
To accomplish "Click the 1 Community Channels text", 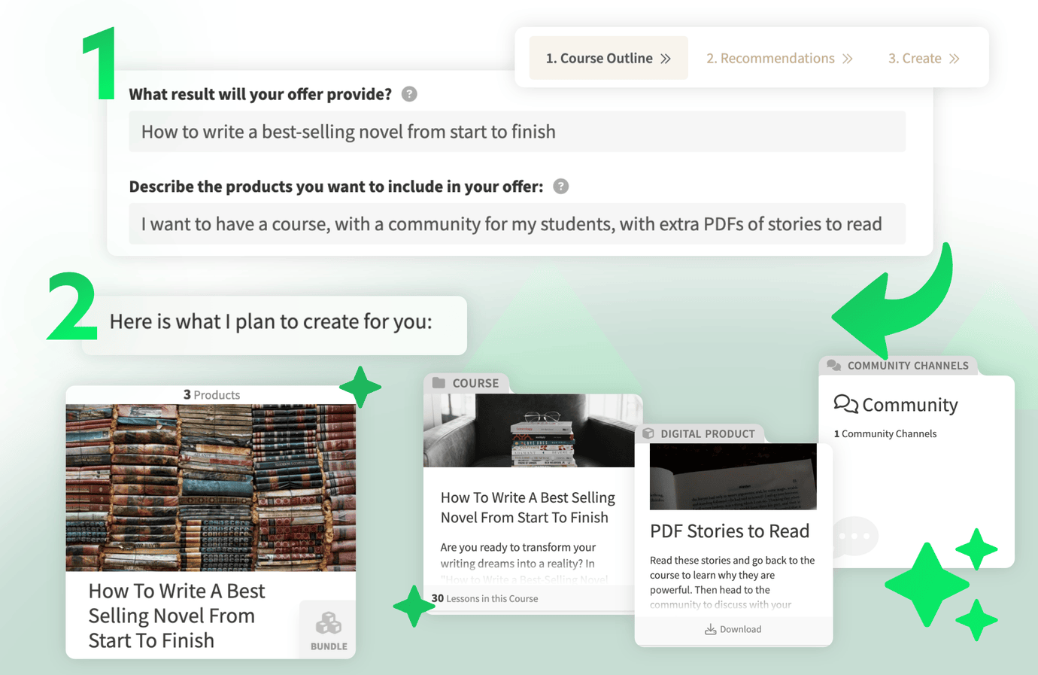I will pyautogui.click(x=885, y=433).
